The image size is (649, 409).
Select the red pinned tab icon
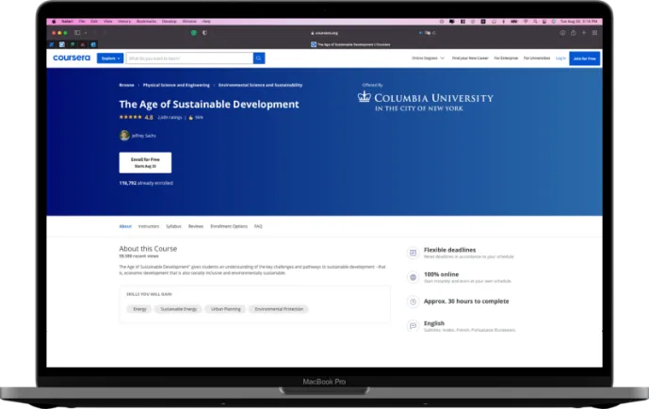(83, 44)
